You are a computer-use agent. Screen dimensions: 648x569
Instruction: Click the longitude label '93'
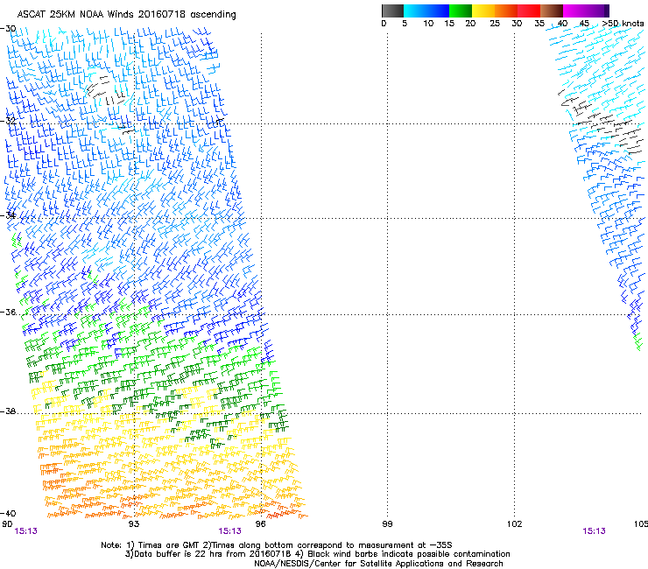(134, 524)
